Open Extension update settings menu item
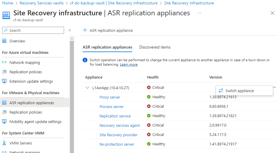This screenshot has height=153, width=279. point(31,81)
